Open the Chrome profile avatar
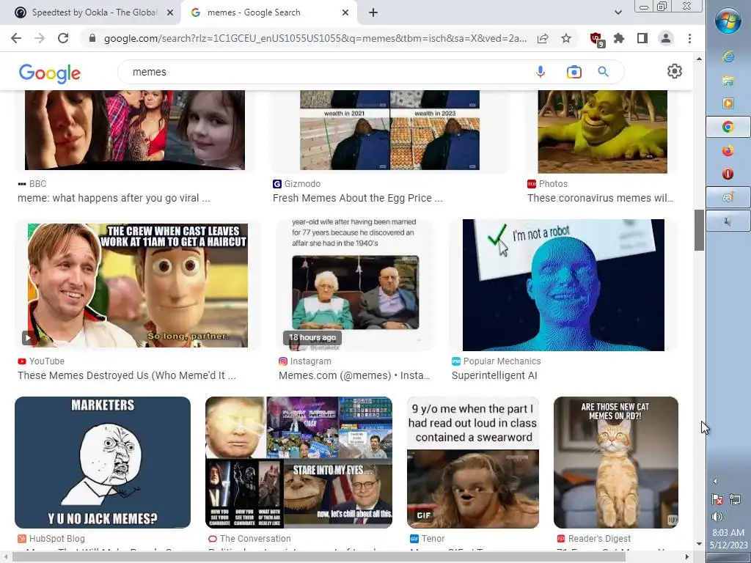The width and height of the screenshot is (751, 563). click(x=666, y=38)
